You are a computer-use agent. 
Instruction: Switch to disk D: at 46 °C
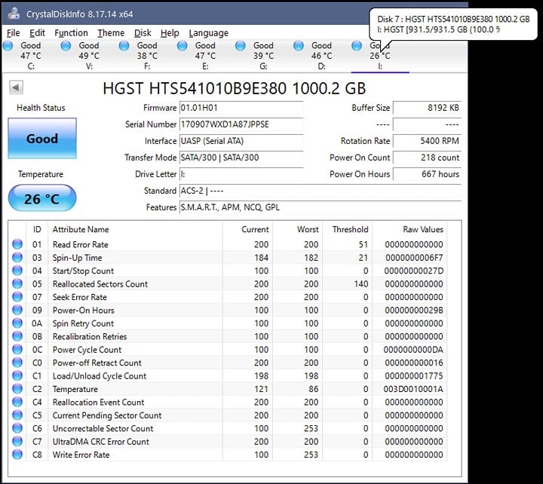pyautogui.click(x=322, y=55)
